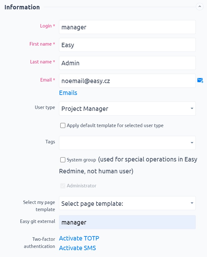This screenshot has height=257, width=207.
Task: Click Activate SMS link
Action: [77, 248]
